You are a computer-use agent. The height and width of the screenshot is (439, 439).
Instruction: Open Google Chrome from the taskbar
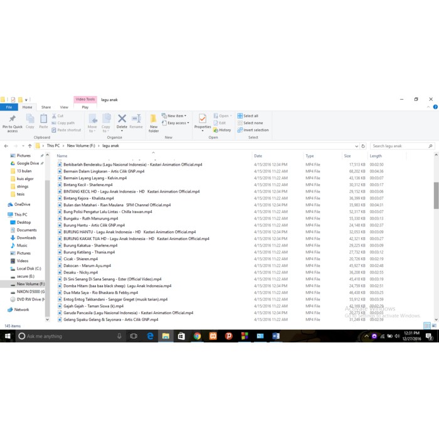[x=197, y=336]
